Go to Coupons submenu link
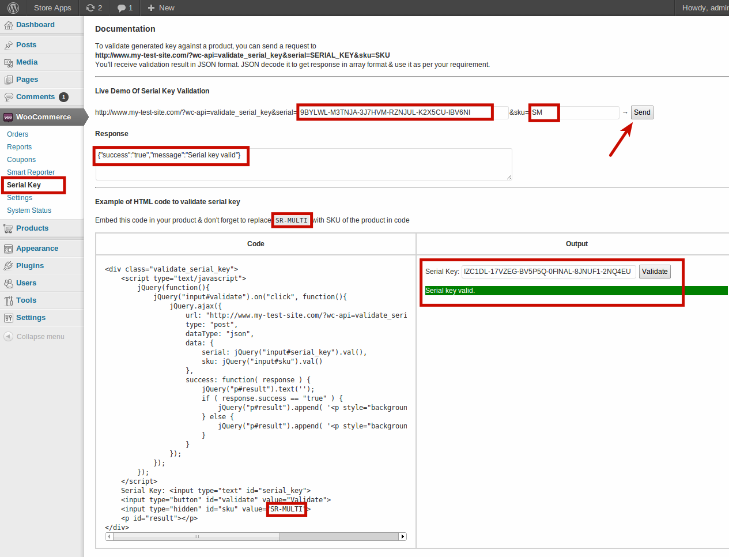Image resolution: width=729 pixels, height=557 pixels. point(21,160)
